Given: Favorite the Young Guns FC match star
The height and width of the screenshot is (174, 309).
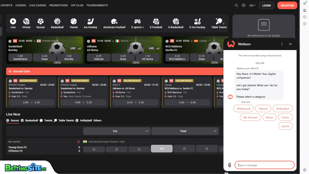Looking at the screenshot, I should pos(78,142).
